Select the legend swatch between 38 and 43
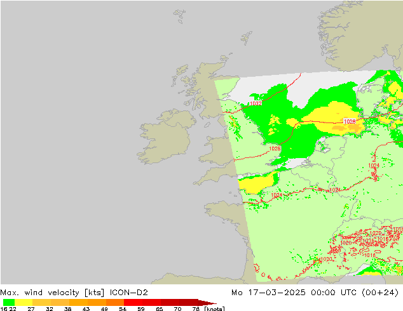The height and width of the screenshot is (311, 403). coord(78,302)
